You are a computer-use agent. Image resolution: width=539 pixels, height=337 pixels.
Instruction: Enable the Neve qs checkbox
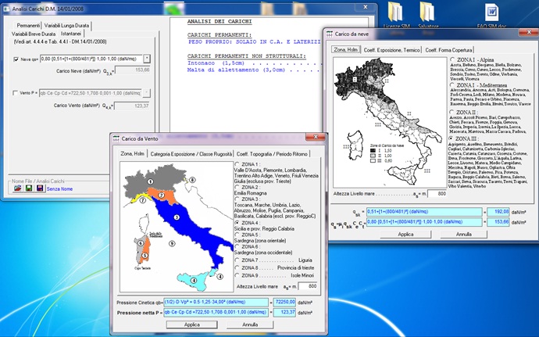coord(16,59)
